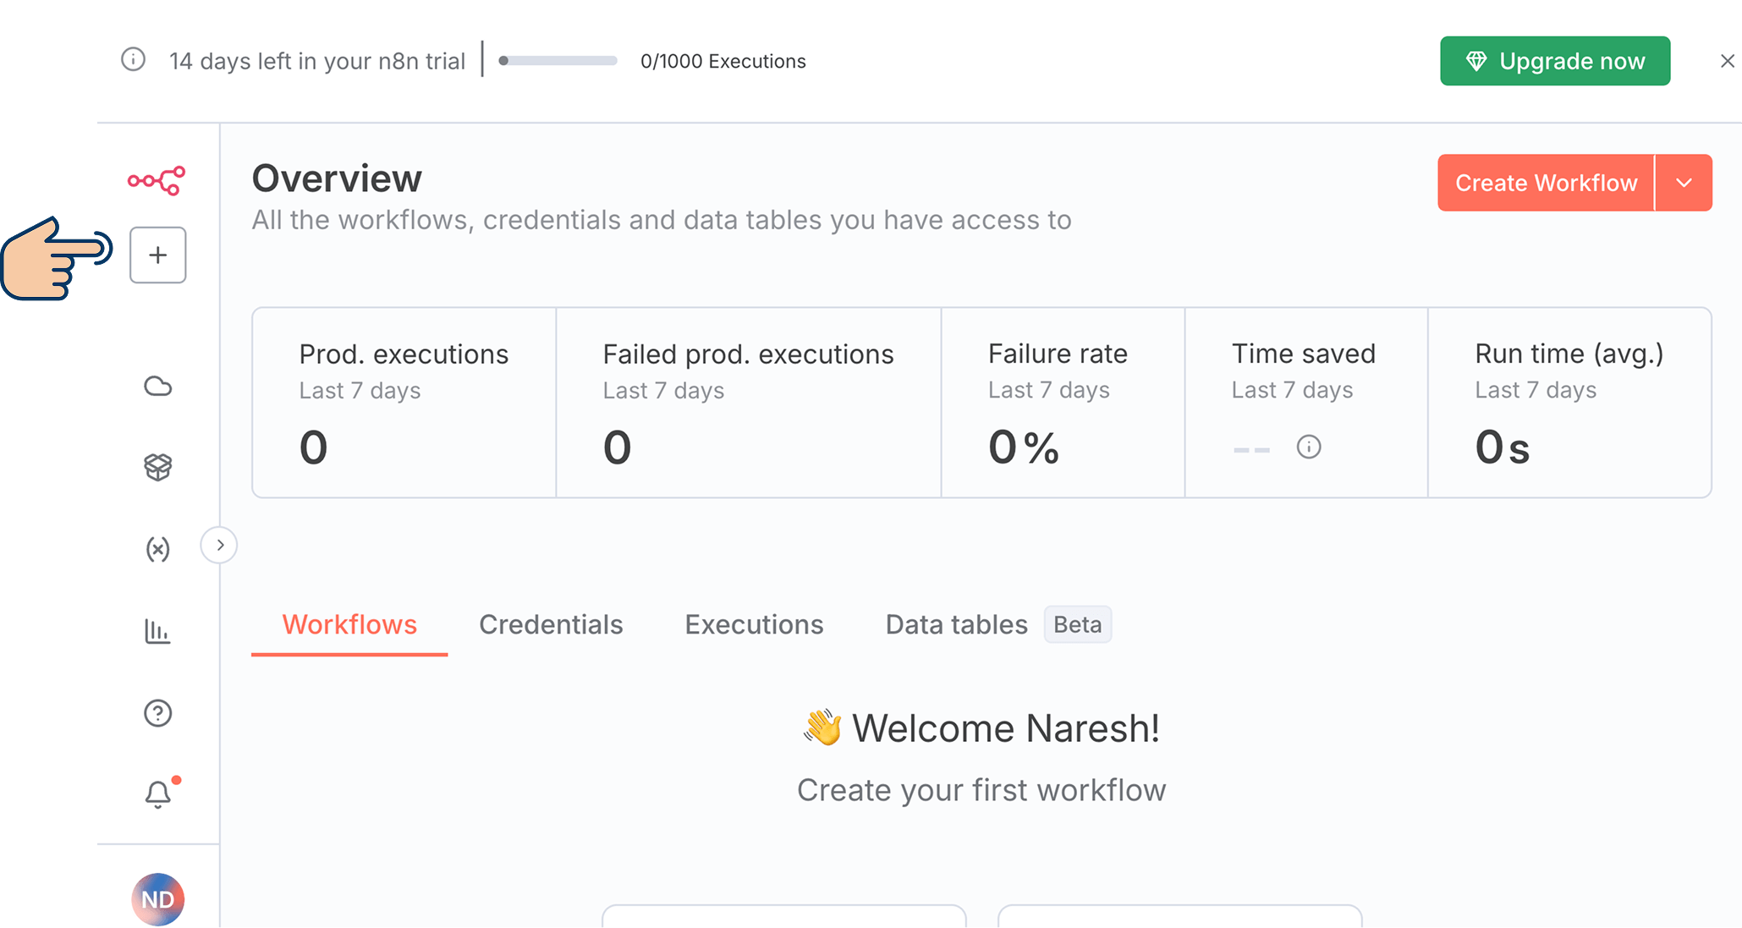This screenshot has width=1742, height=928.
Task: Open the templates box icon
Action: point(157,467)
